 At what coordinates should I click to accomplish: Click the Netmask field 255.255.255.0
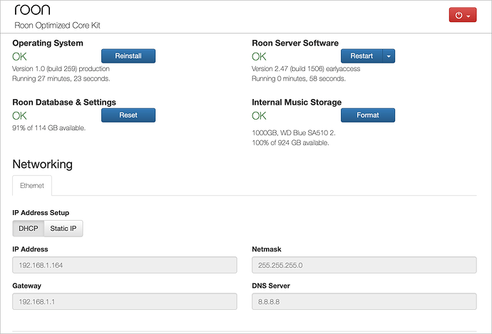364,265
